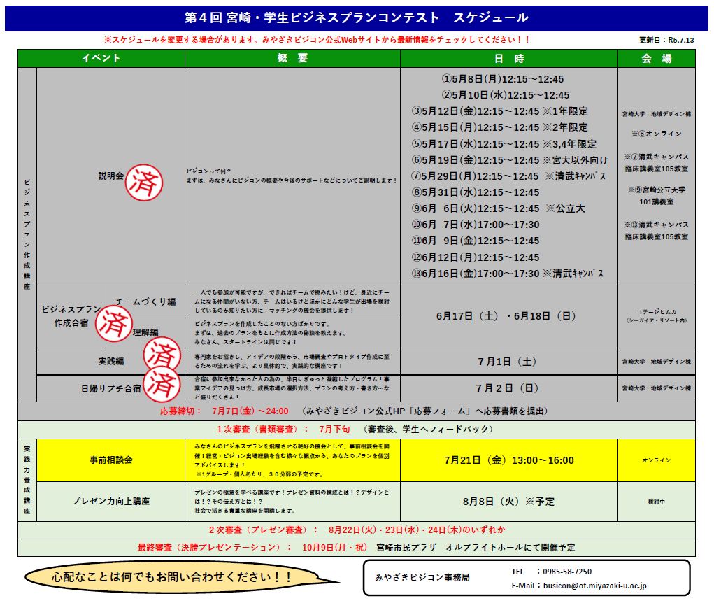Image resolution: width=714 pixels, height=603 pixels.
Task: Click the 日帰りプチ合宿 event label
Action: pos(111,388)
